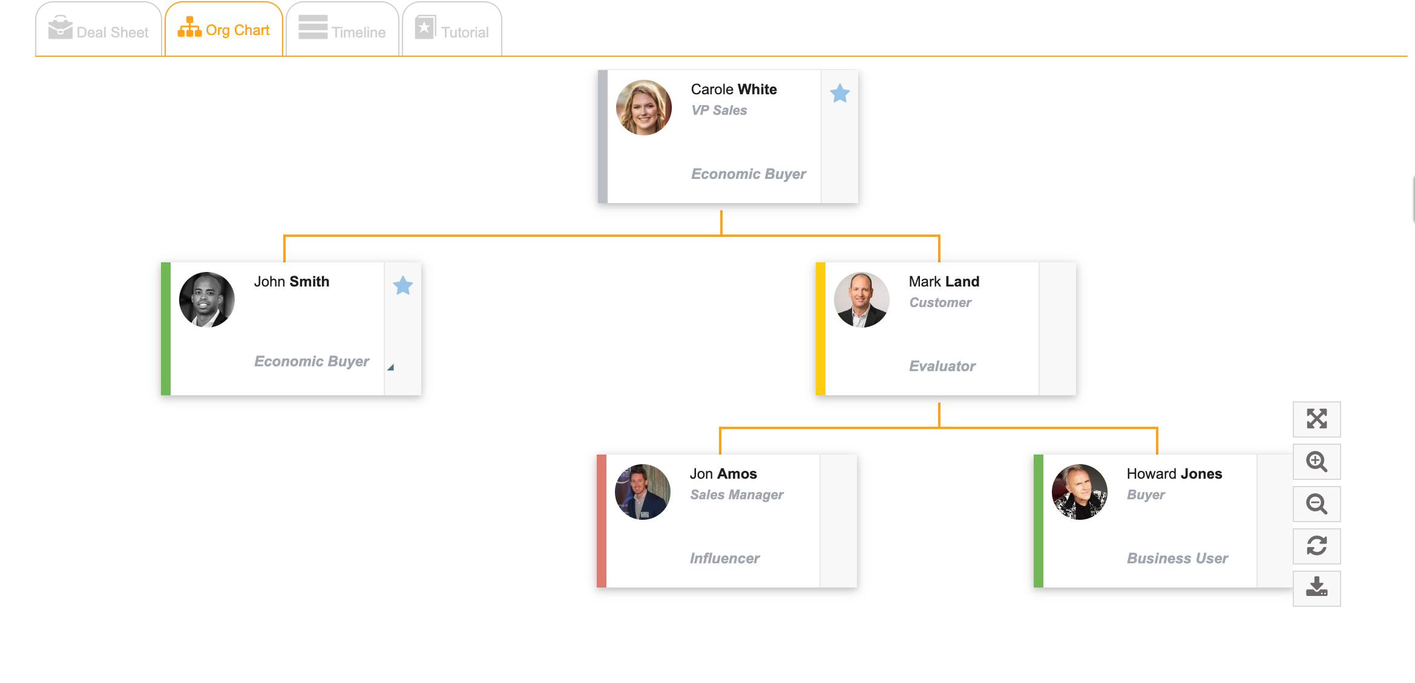Toggle the empty star area on Mark Land's card

click(1057, 329)
